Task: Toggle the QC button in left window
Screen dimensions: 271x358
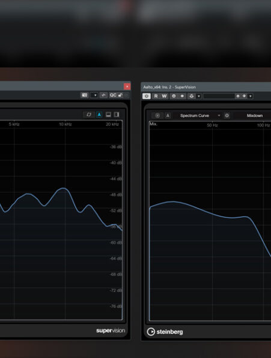Action: coord(113,95)
